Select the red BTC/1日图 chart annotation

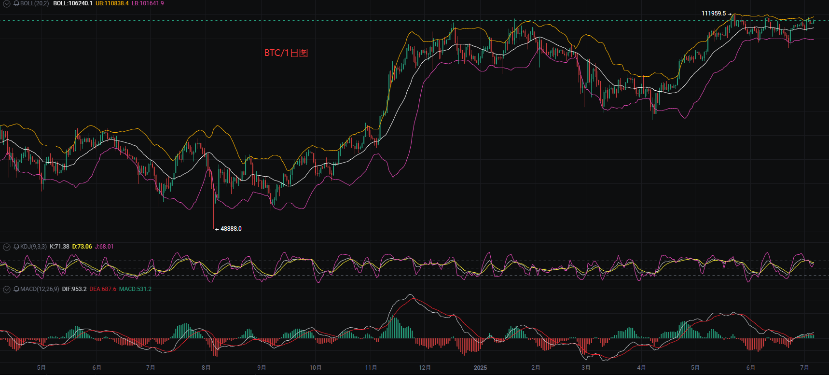(x=286, y=53)
